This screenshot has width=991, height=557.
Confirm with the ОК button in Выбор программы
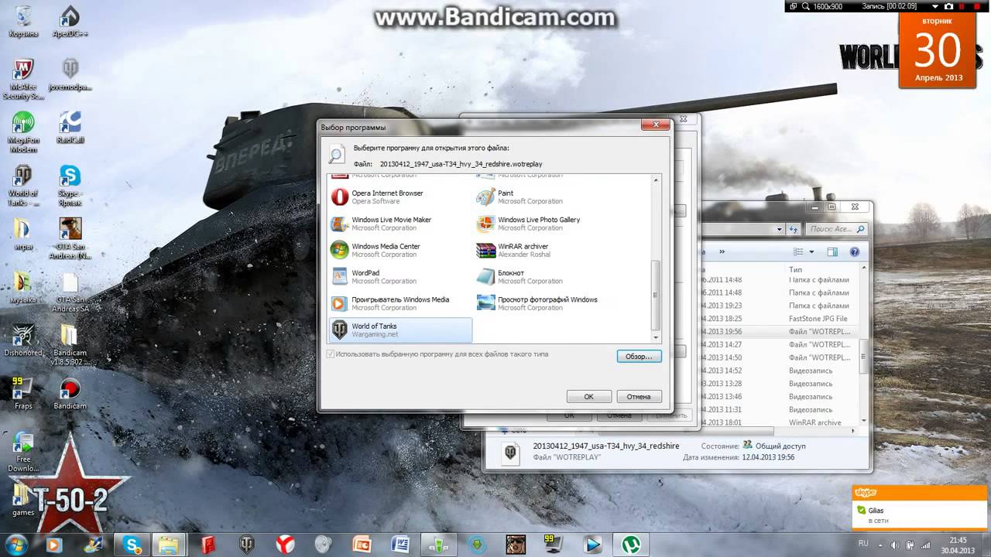588,397
